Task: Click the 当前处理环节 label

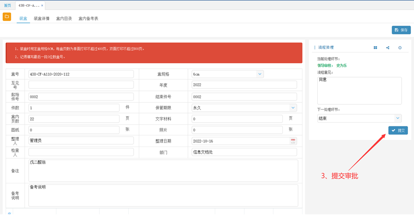Action: [x=328, y=59]
